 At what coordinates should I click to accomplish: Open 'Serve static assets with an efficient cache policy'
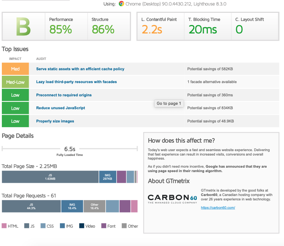coord(80,69)
